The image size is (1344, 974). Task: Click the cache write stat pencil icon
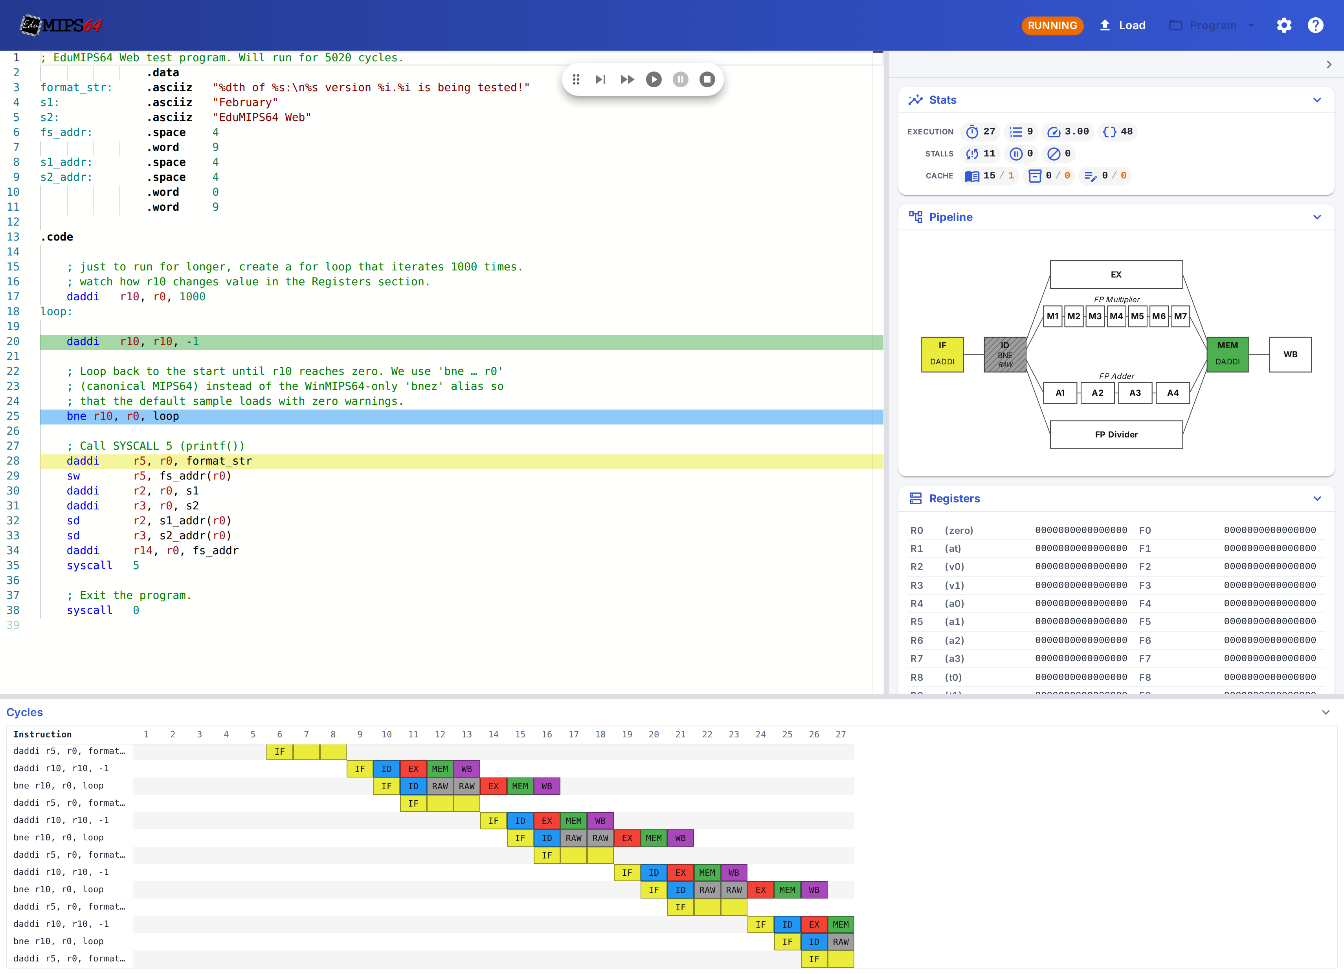tap(1090, 176)
